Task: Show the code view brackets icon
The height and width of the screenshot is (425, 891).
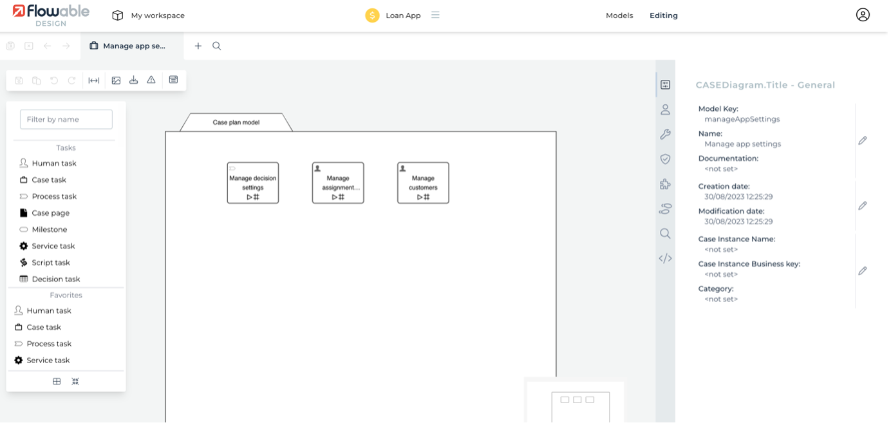Action: [665, 258]
